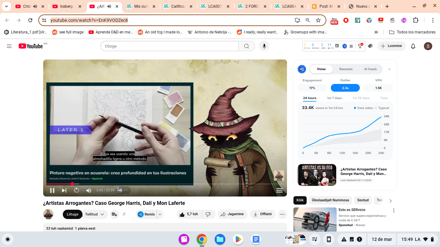Click the clapperboard extension icon
This screenshot has height=247, width=440.
(392, 20)
